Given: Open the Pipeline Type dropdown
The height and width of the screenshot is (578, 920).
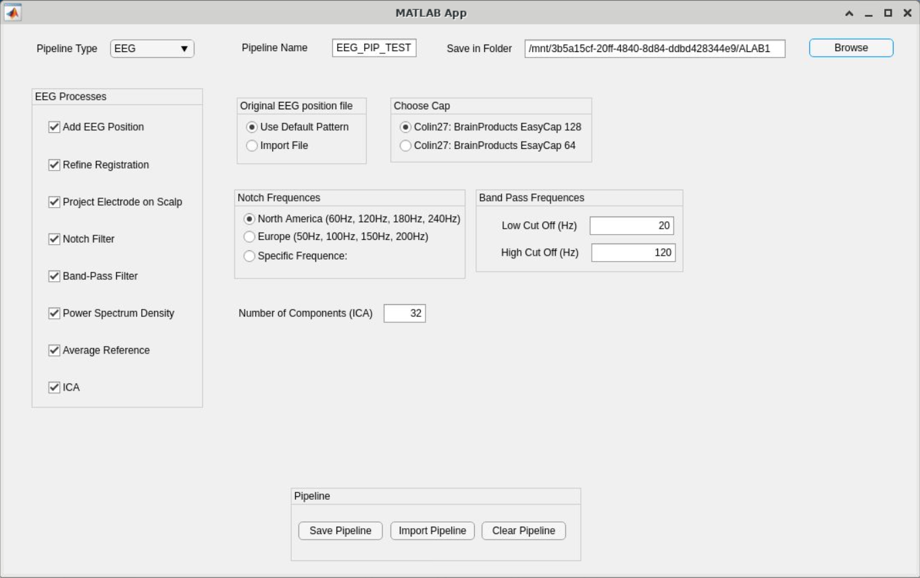Looking at the screenshot, I should [x=152, y=49].
